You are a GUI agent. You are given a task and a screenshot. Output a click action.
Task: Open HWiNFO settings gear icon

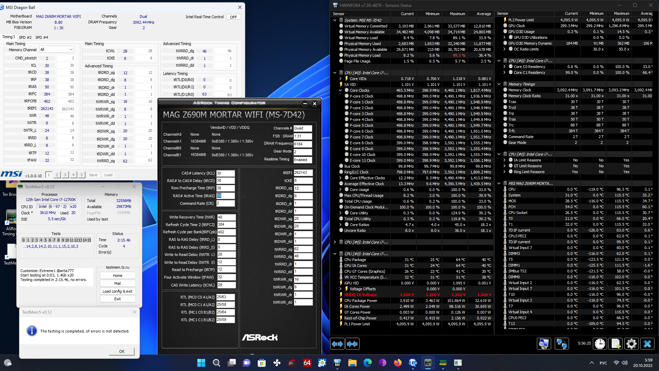click(x=631, y=344)
